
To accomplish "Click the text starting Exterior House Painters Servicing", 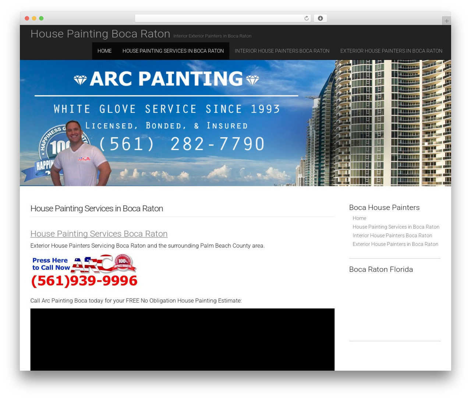I will tap(148, 246).
